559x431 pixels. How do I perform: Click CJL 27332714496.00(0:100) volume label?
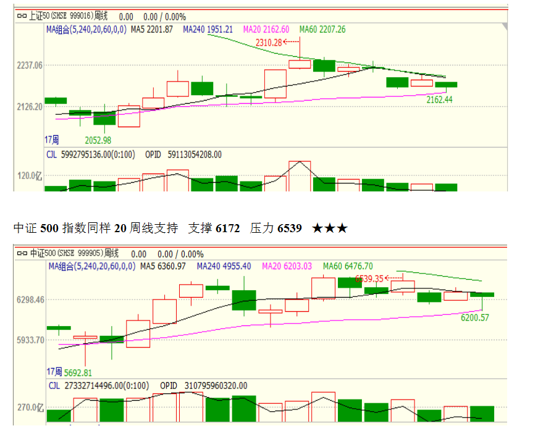pyautogui.click(x=99, y=386)
